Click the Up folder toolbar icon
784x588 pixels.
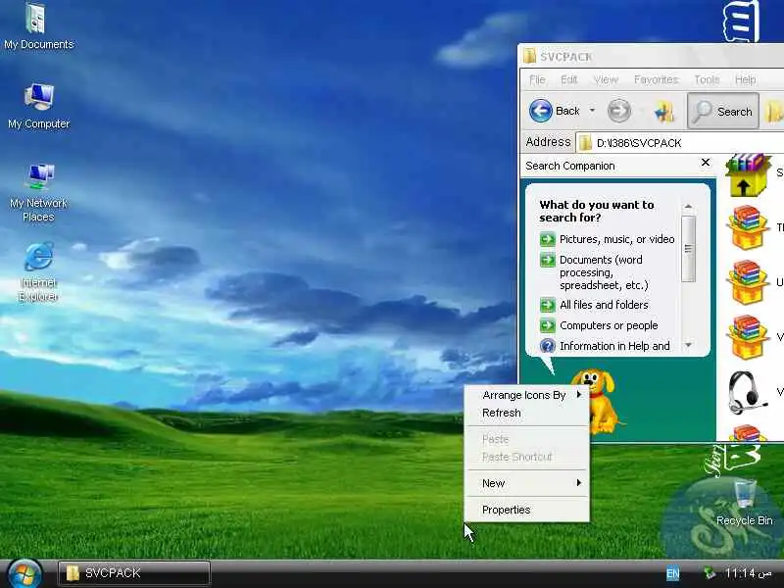[665, 111]
